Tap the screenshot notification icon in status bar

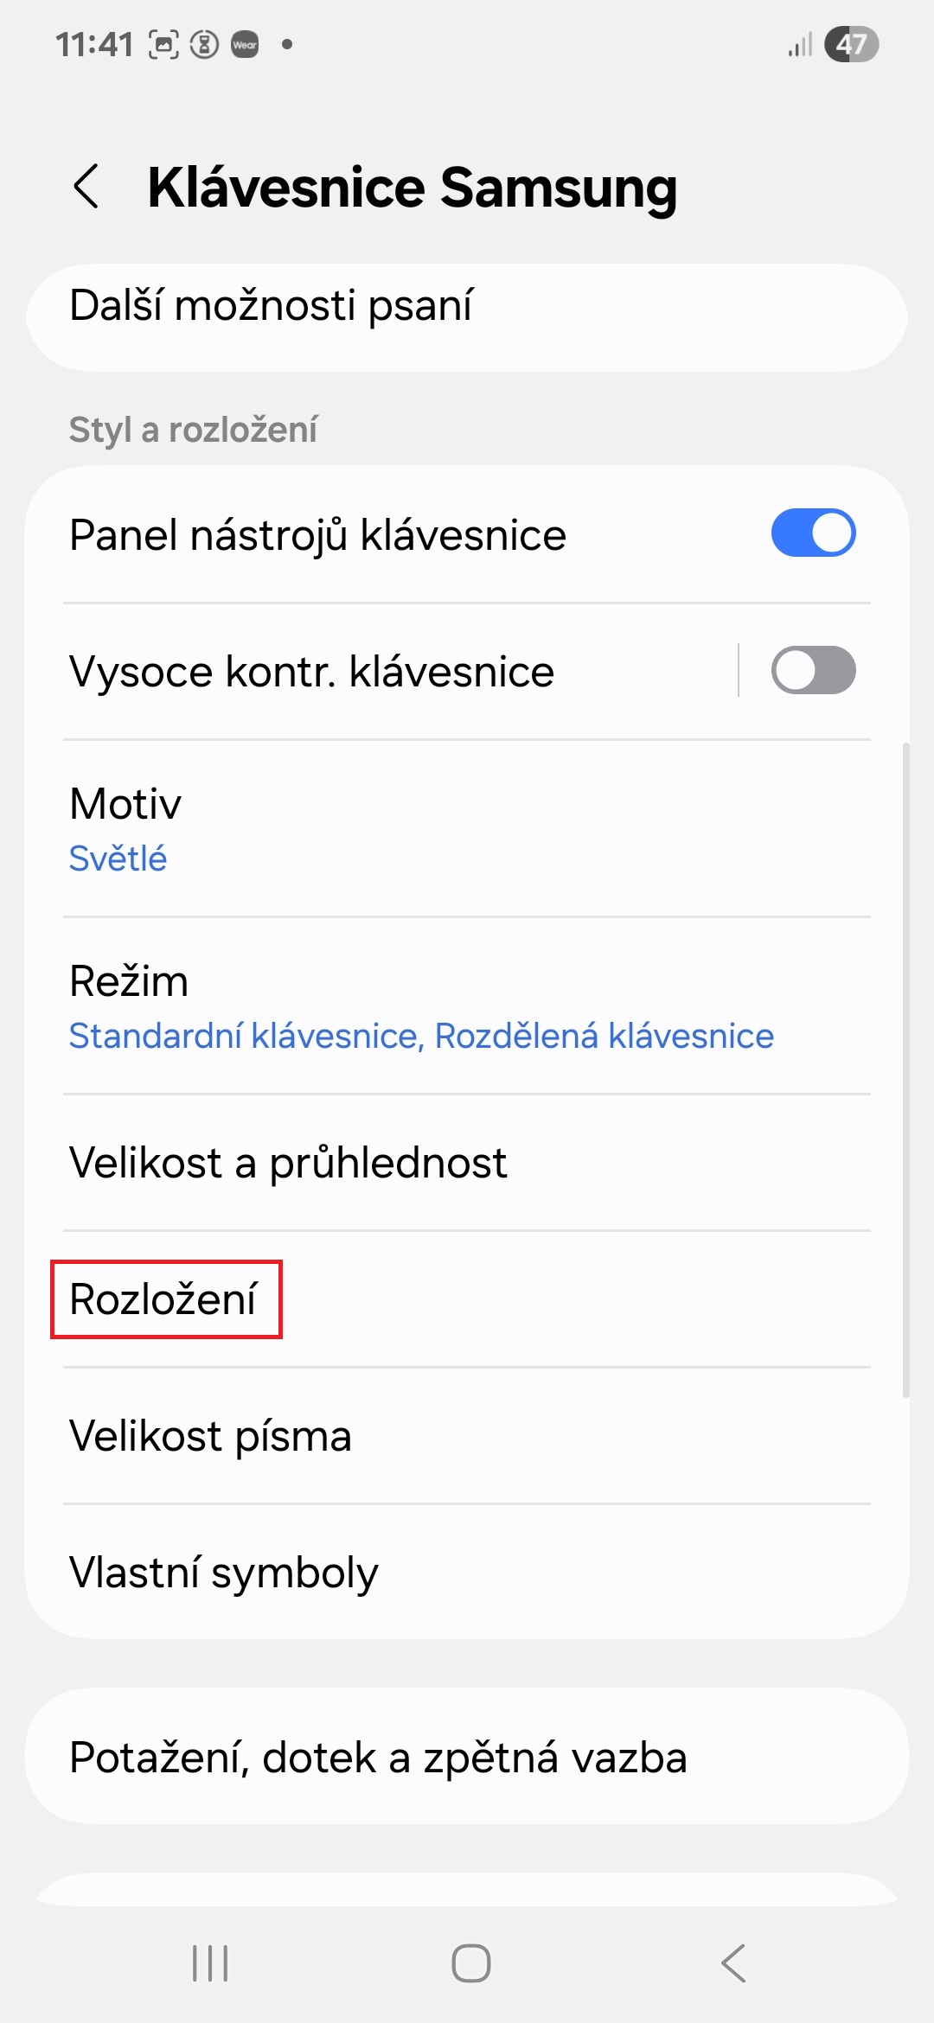point(163,44)
